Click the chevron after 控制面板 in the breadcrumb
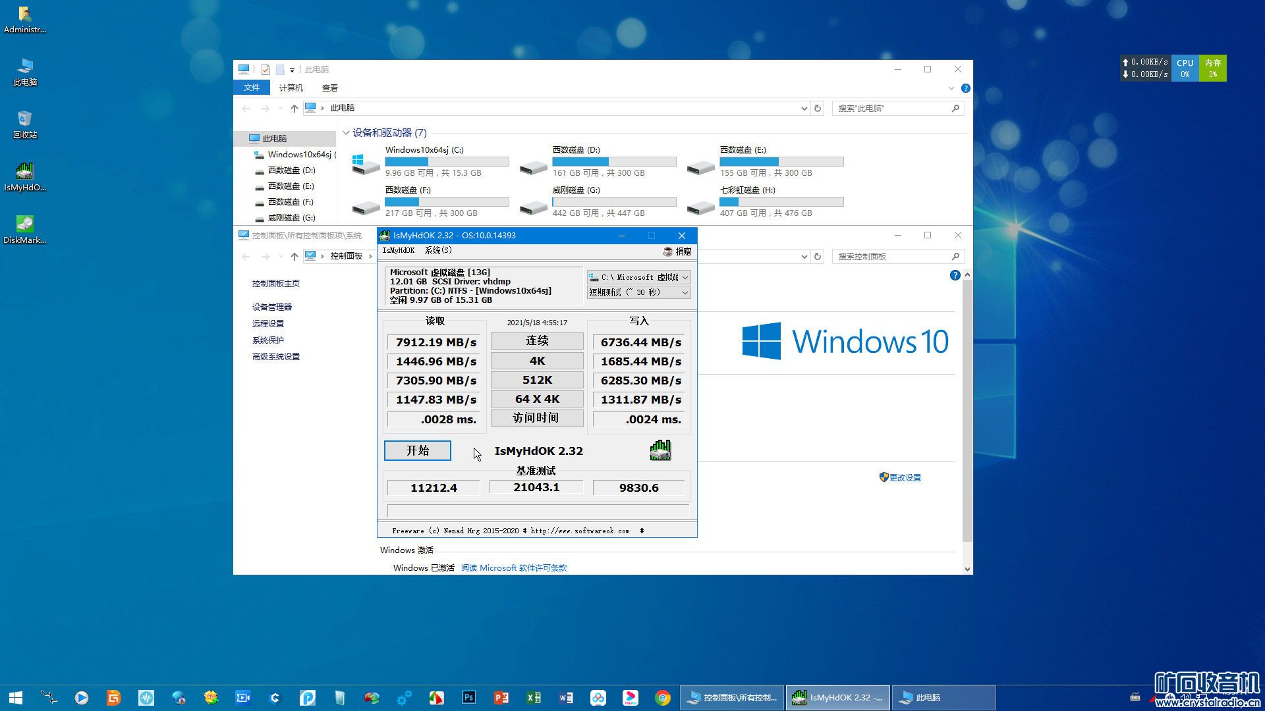The height and width of the screenshot is (711, 1265). (x=370, y=256)
